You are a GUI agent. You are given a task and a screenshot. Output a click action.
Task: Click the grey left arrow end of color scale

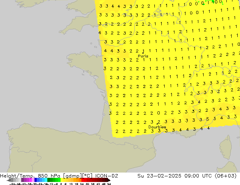pyautogui.click(x=9, y=180)
